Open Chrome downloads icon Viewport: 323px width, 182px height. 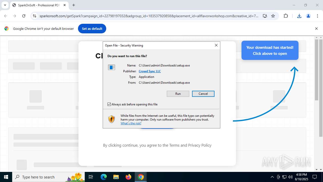click(299, 16)
